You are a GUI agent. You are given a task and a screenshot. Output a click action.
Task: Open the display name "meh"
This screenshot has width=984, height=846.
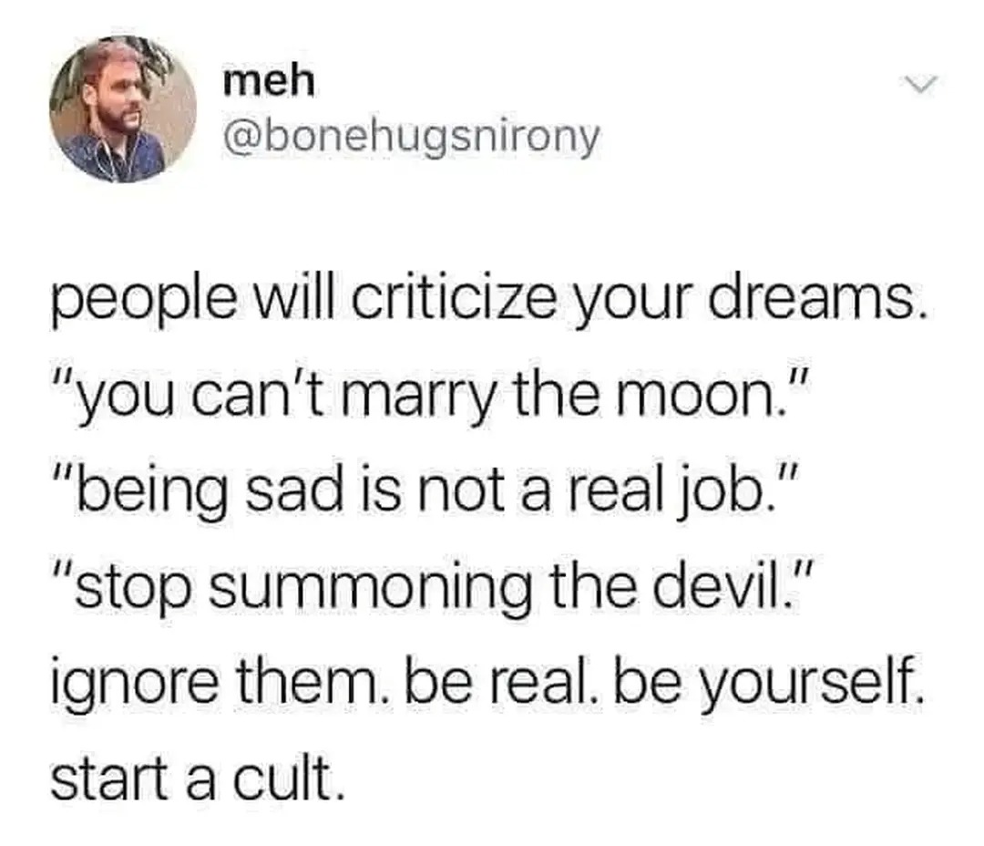269,82
